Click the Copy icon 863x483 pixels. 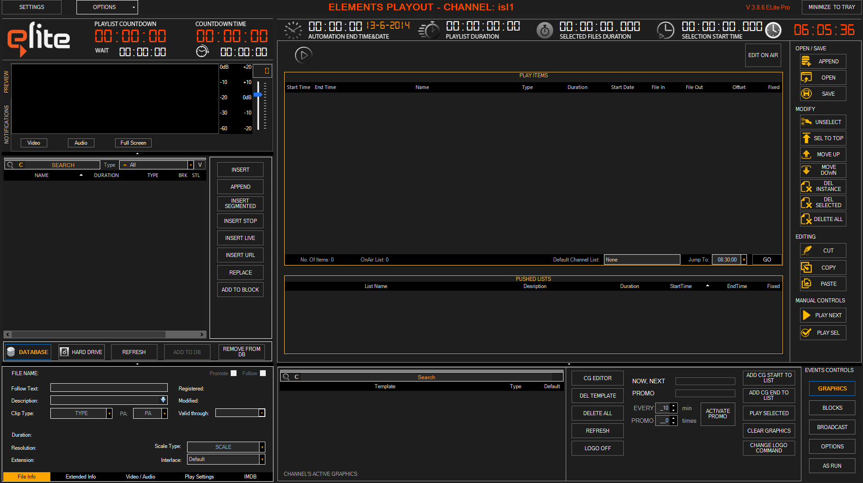pos(806,268)
